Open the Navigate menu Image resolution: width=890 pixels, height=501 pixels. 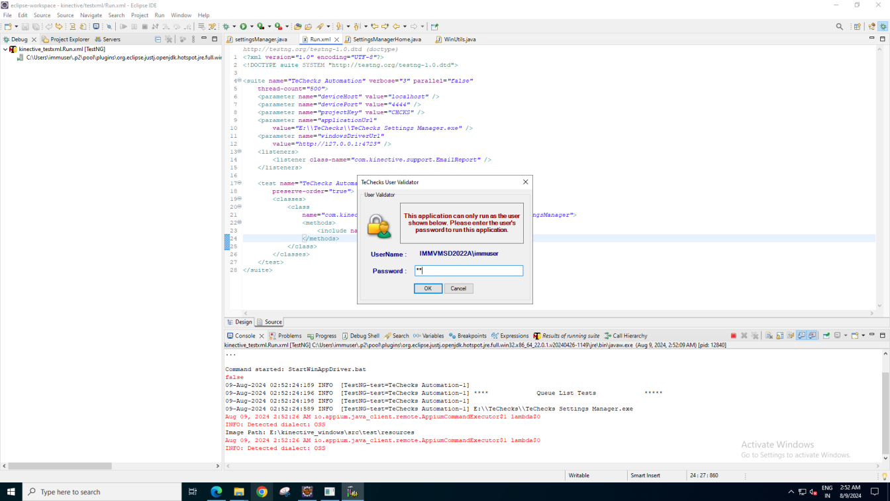91,15
